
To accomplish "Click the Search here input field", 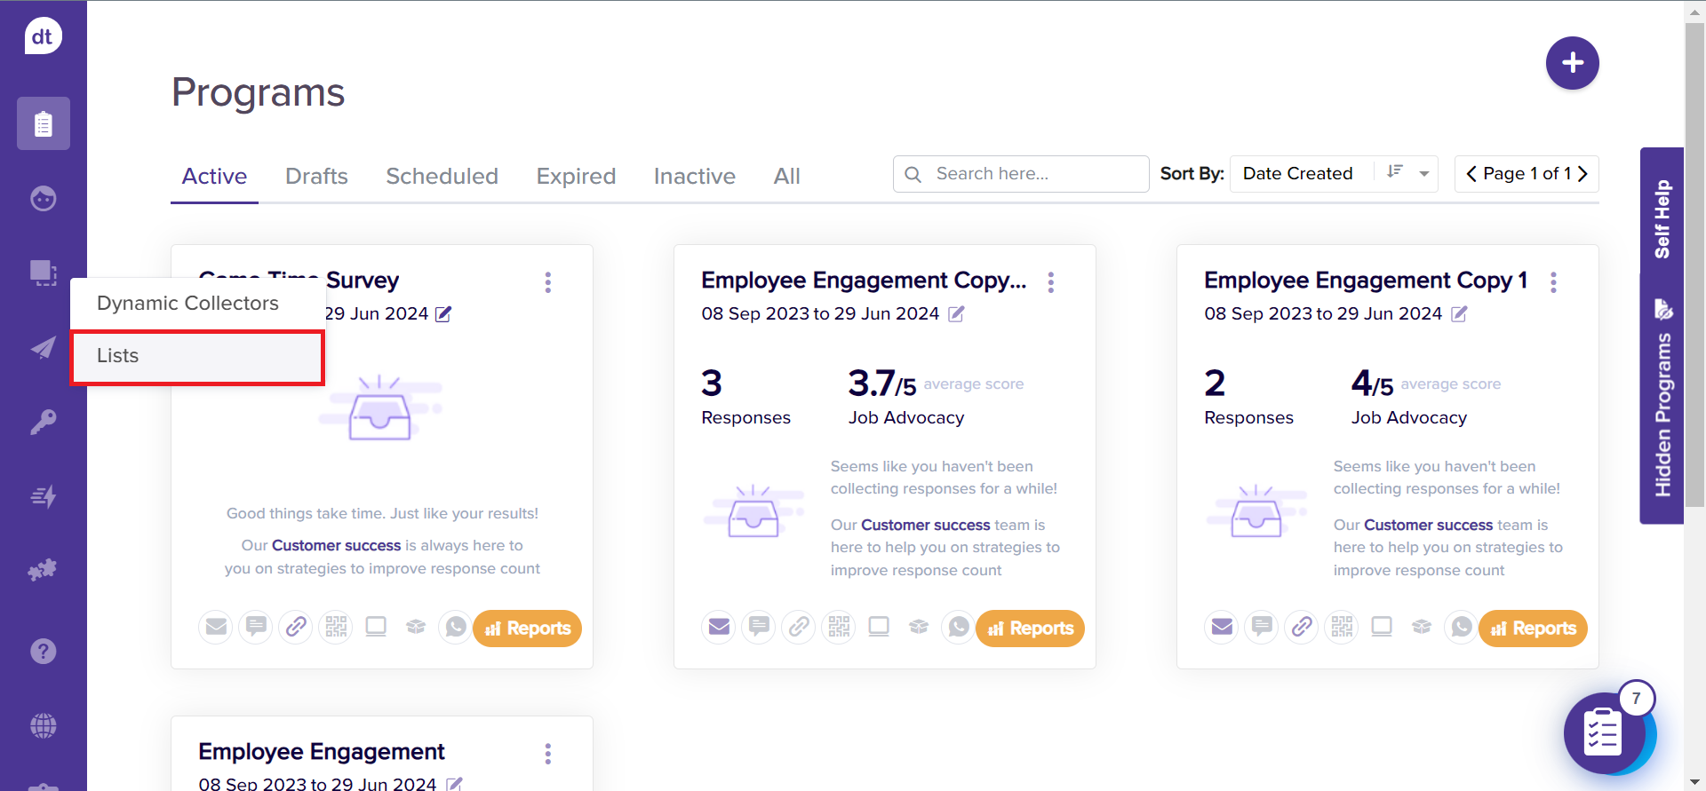I will 1031,174.
